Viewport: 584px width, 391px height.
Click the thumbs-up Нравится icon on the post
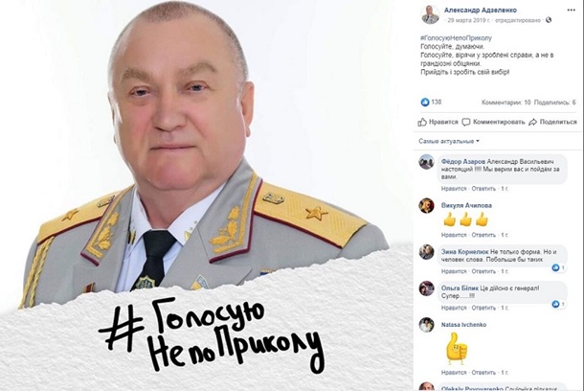click(422, 122)
